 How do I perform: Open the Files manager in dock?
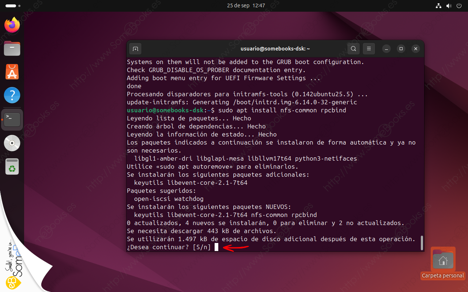12,48
